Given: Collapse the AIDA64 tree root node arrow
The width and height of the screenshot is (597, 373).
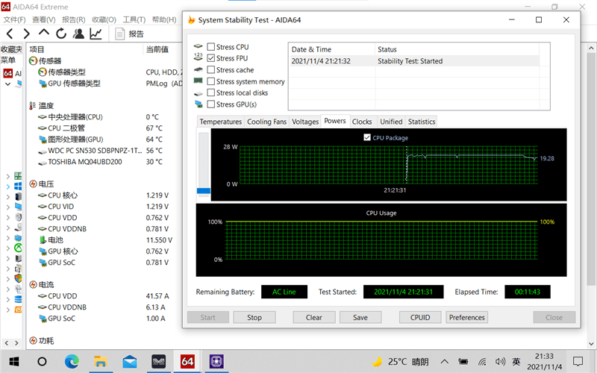Looking at the screenshot, I should coord(7,84).
